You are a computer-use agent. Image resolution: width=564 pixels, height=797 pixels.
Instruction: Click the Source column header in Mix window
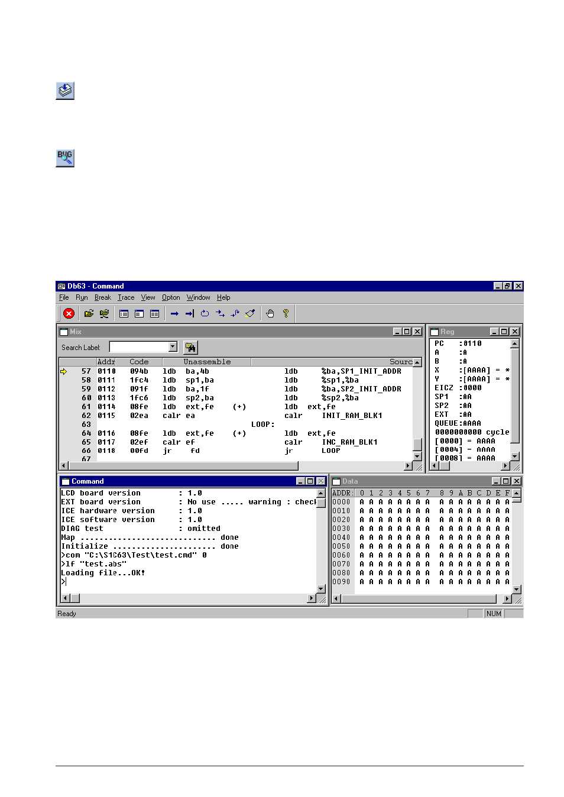point(332,362)
